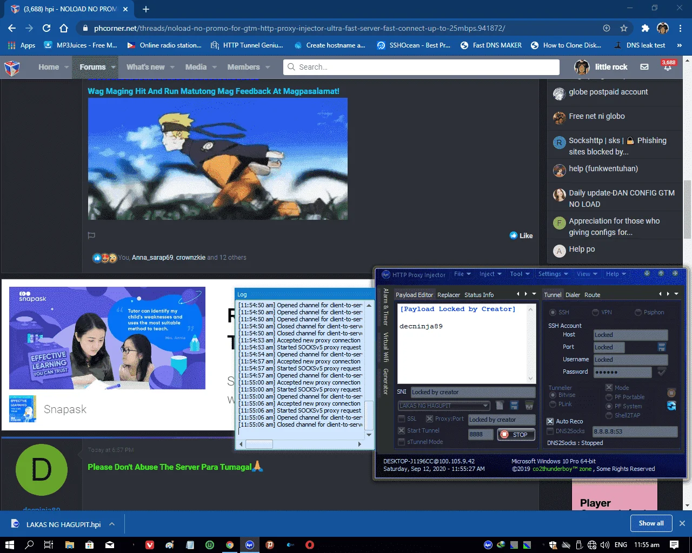Switch to the Replacer tab

pos(449,295)
